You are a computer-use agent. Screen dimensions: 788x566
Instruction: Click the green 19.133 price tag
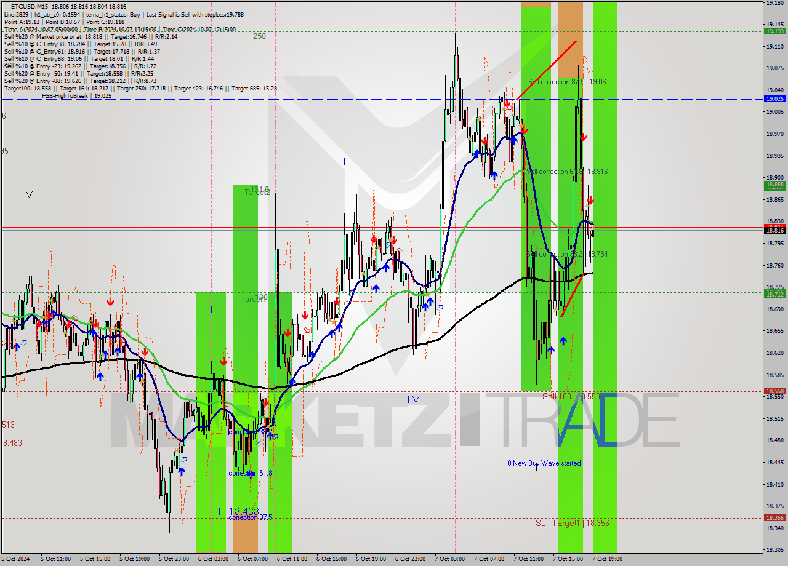(774, 31)
